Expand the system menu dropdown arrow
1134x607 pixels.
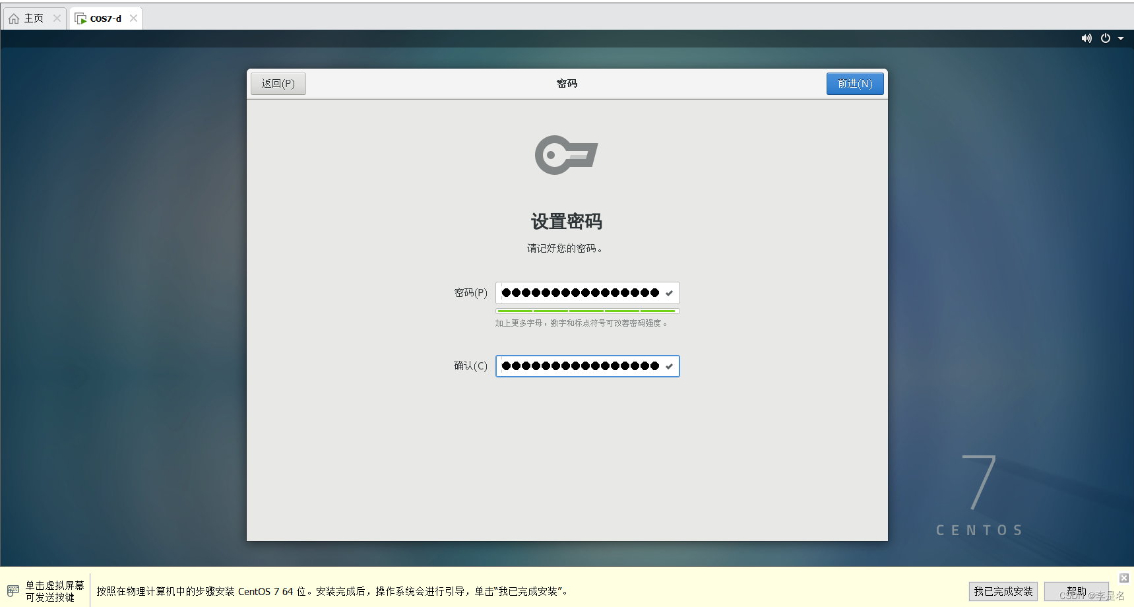1121,38
